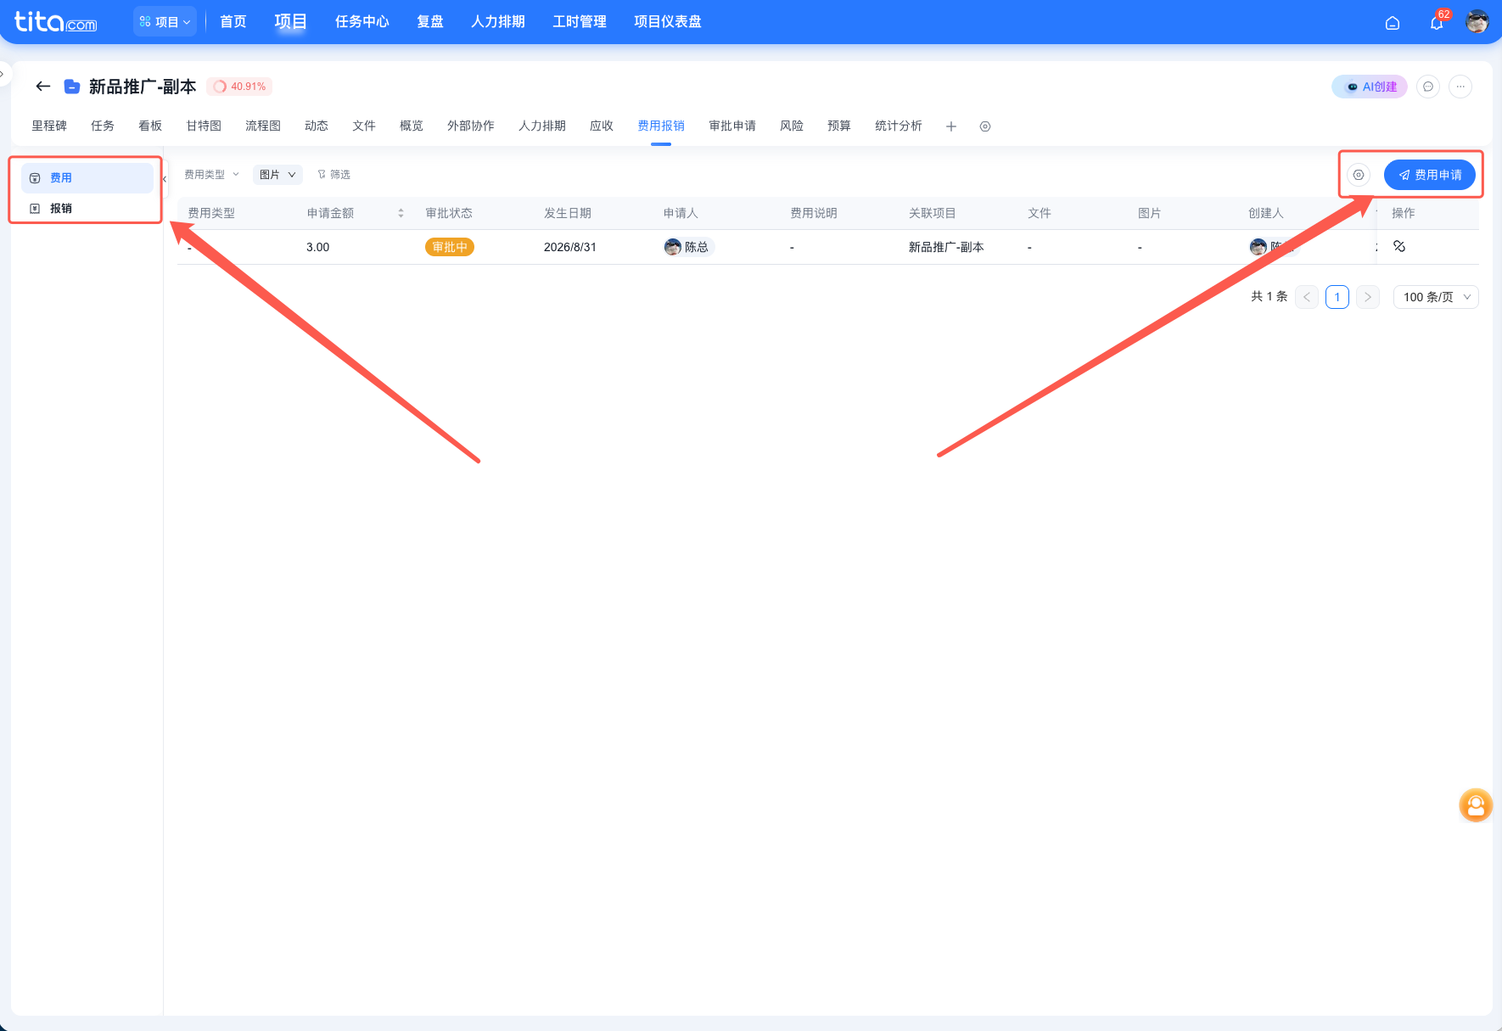1502x1031 pixels.
Task: Open 项目仪表盘 in top navigation
Action: click(668, 22)
